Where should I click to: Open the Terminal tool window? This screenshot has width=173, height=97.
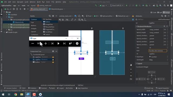click(43, 88)
